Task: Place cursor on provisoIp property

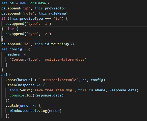Action: [54, 8]
